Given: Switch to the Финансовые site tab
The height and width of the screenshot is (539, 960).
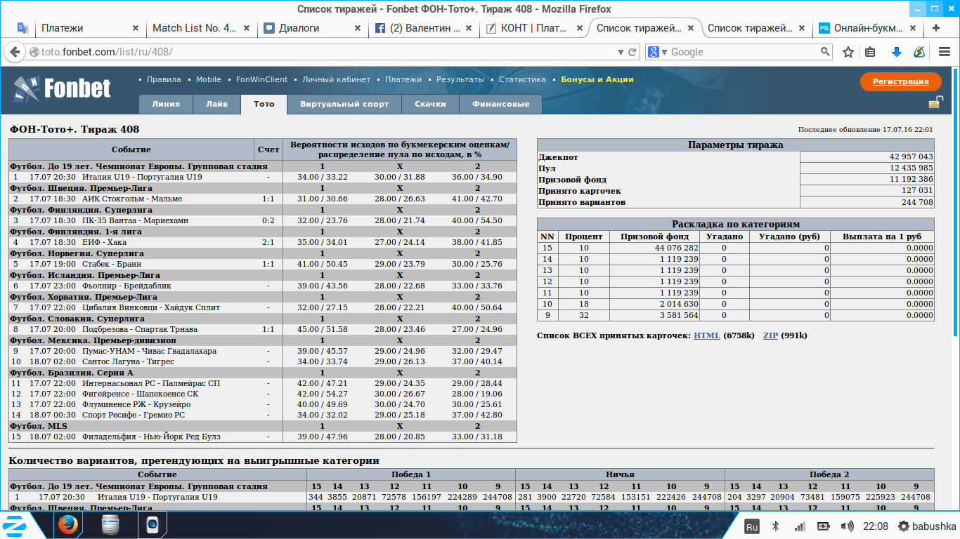Looking at the screenshot, I should point(501,104).
